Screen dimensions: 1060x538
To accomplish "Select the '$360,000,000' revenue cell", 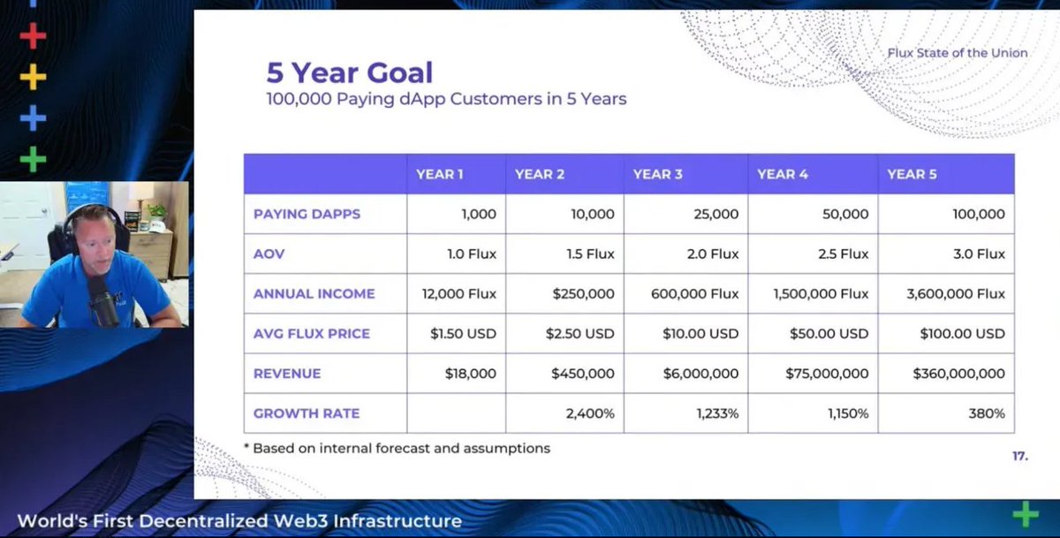I will pyautogui.click(x=946, y=374).
